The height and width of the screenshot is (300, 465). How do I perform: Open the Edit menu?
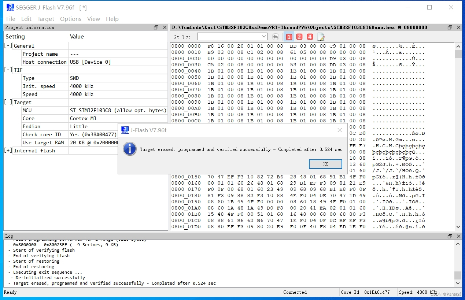[x=26, y=19]
